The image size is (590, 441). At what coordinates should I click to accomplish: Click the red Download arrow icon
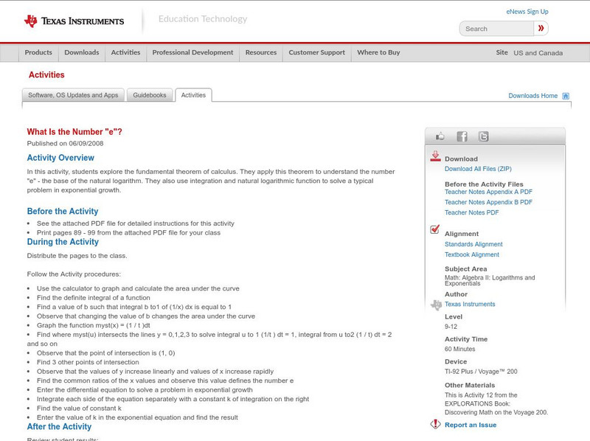click(435, 156)
